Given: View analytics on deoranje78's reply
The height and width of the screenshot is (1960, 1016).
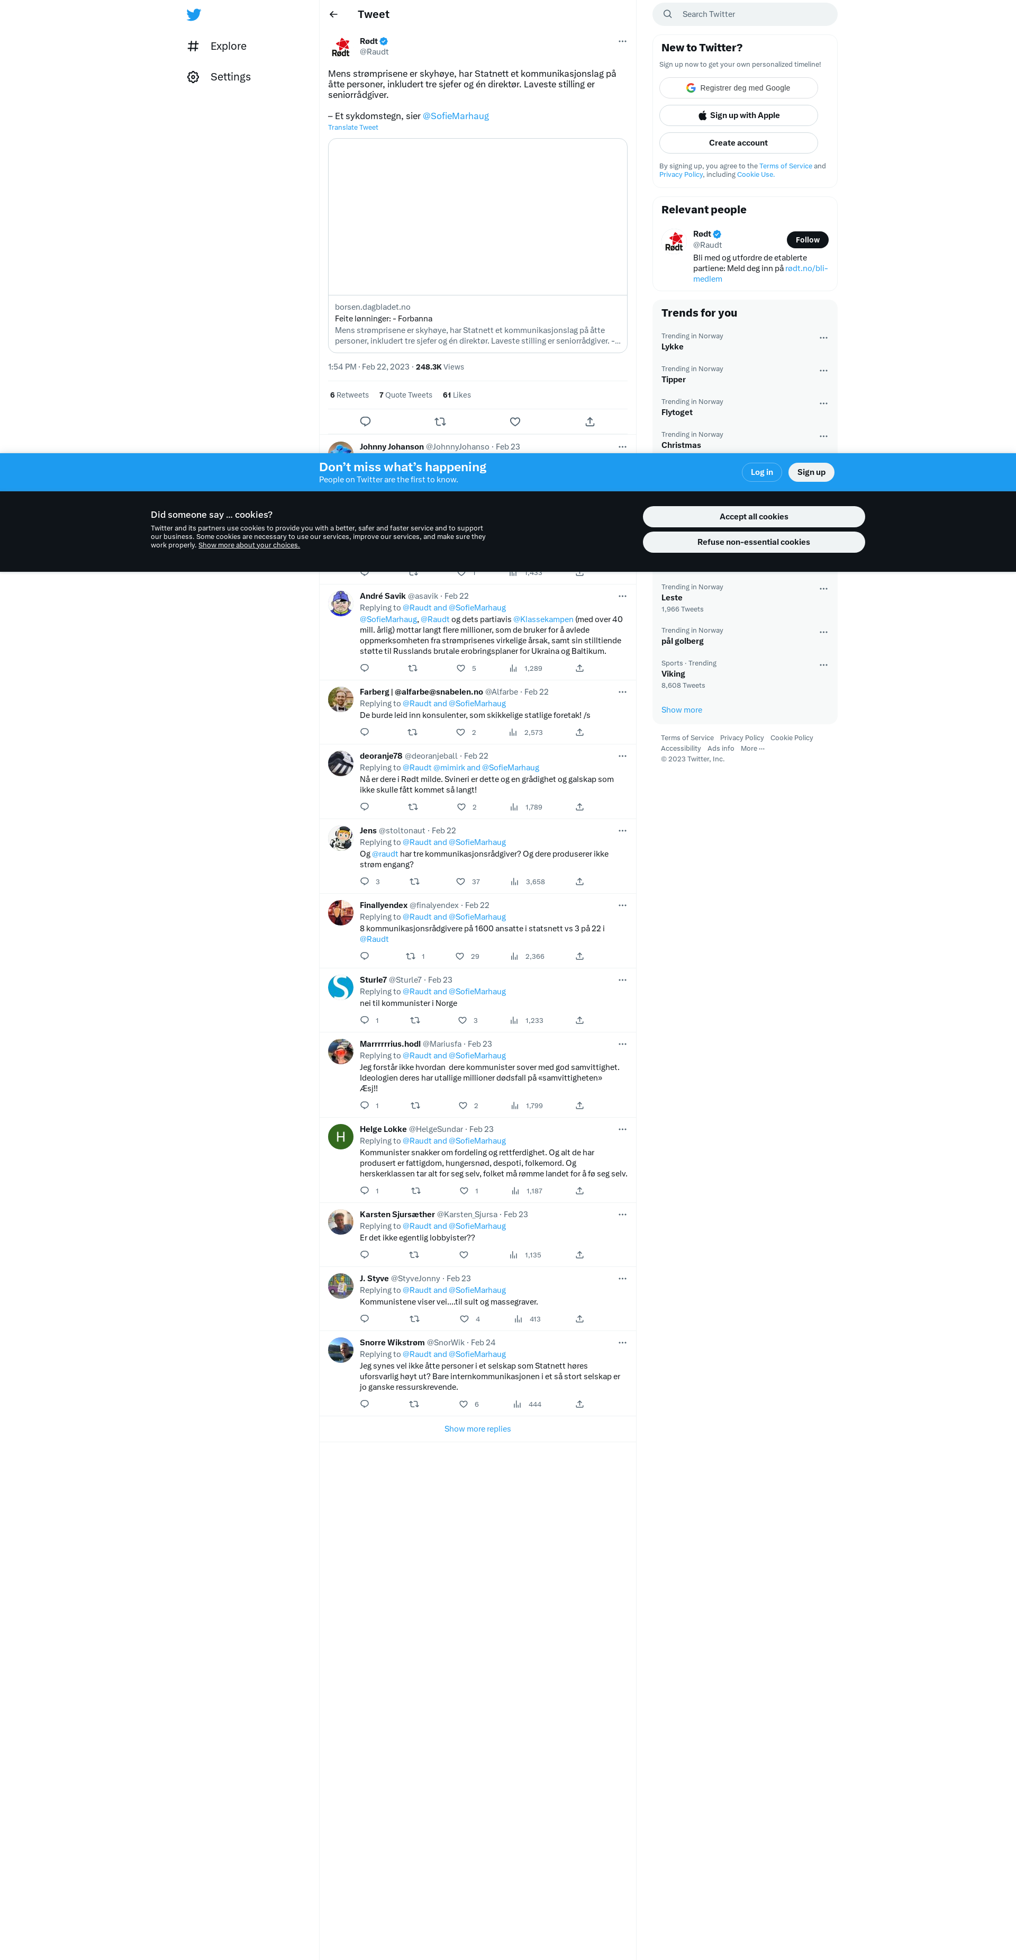Looking at the screenshot, I should pos(514,806).
